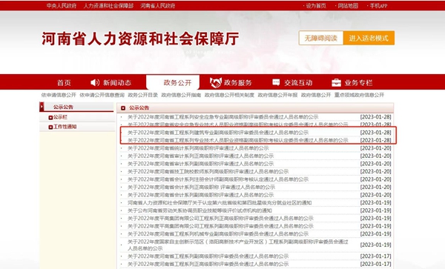Click 设为首页 in the top bar
Viewport: 445px width, 269px height.
[x=316, y=6]
